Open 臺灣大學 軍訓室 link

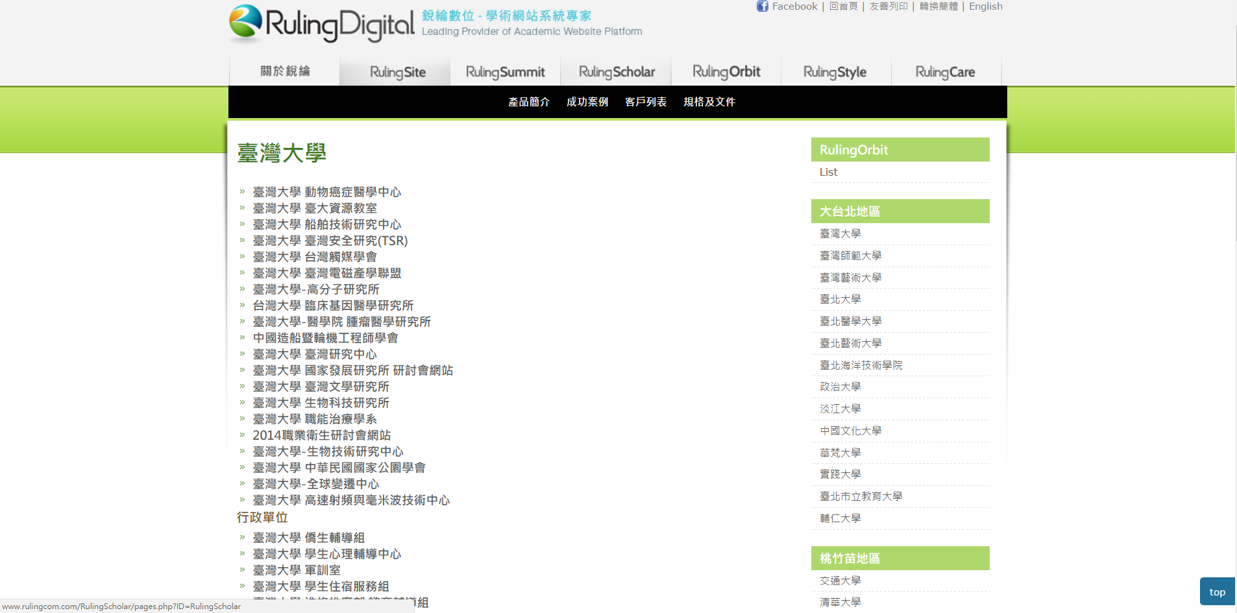(297, 570)
